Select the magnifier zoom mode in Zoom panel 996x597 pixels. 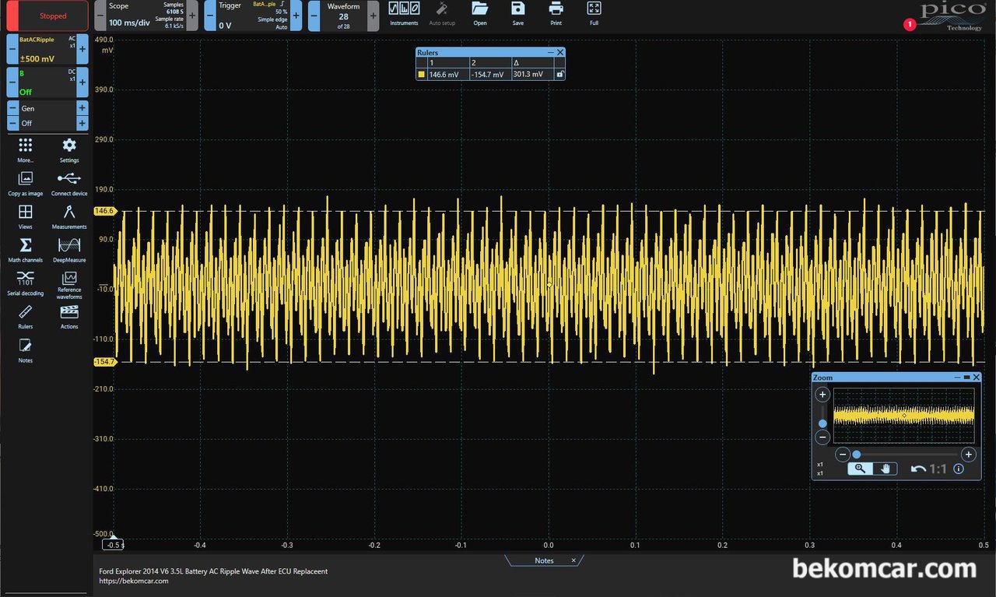(x=860, y=469)
